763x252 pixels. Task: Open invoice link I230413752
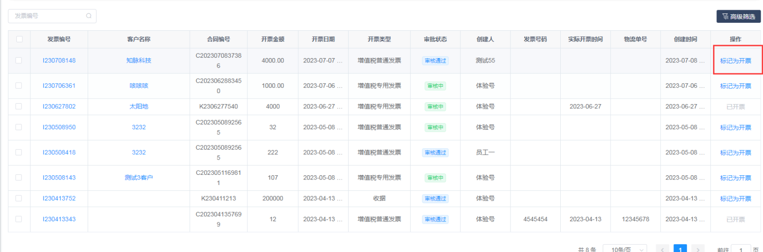click(59, 198)
